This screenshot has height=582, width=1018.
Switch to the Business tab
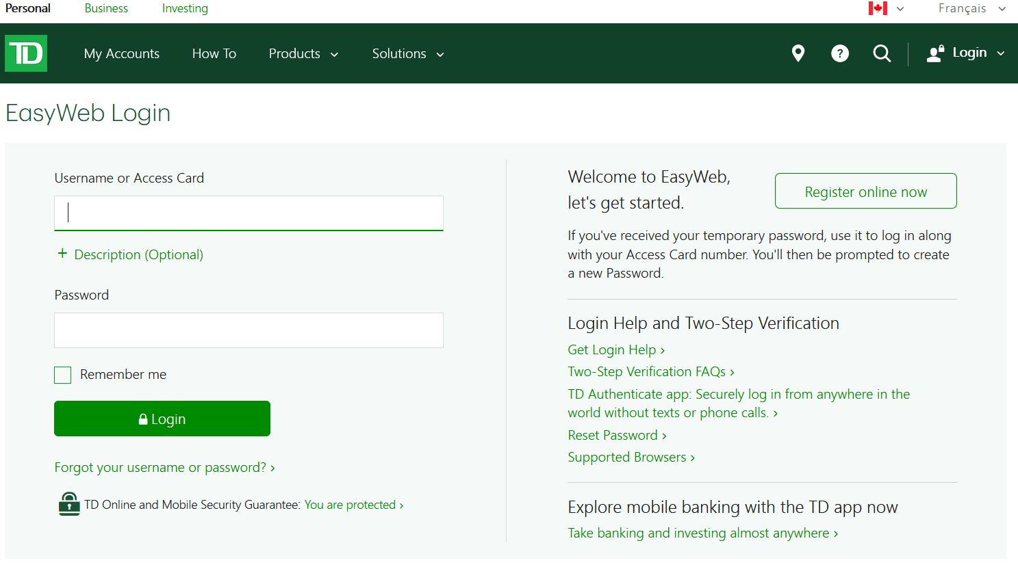[106, 8]
